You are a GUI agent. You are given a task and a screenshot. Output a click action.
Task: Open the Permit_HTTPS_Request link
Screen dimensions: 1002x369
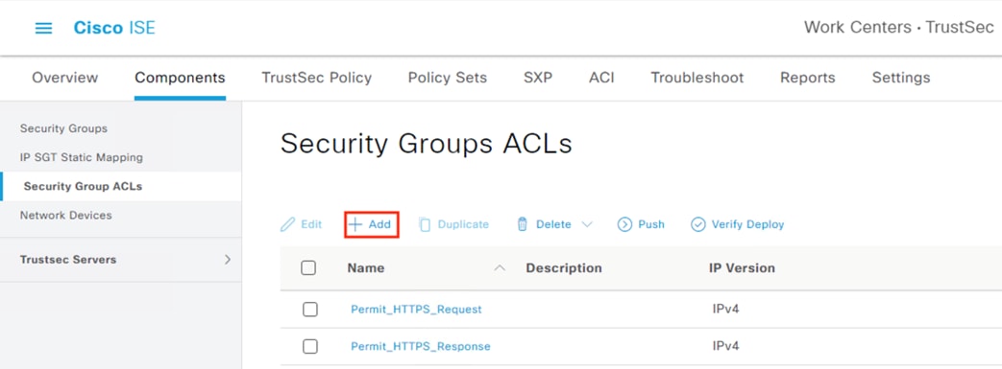416,310
